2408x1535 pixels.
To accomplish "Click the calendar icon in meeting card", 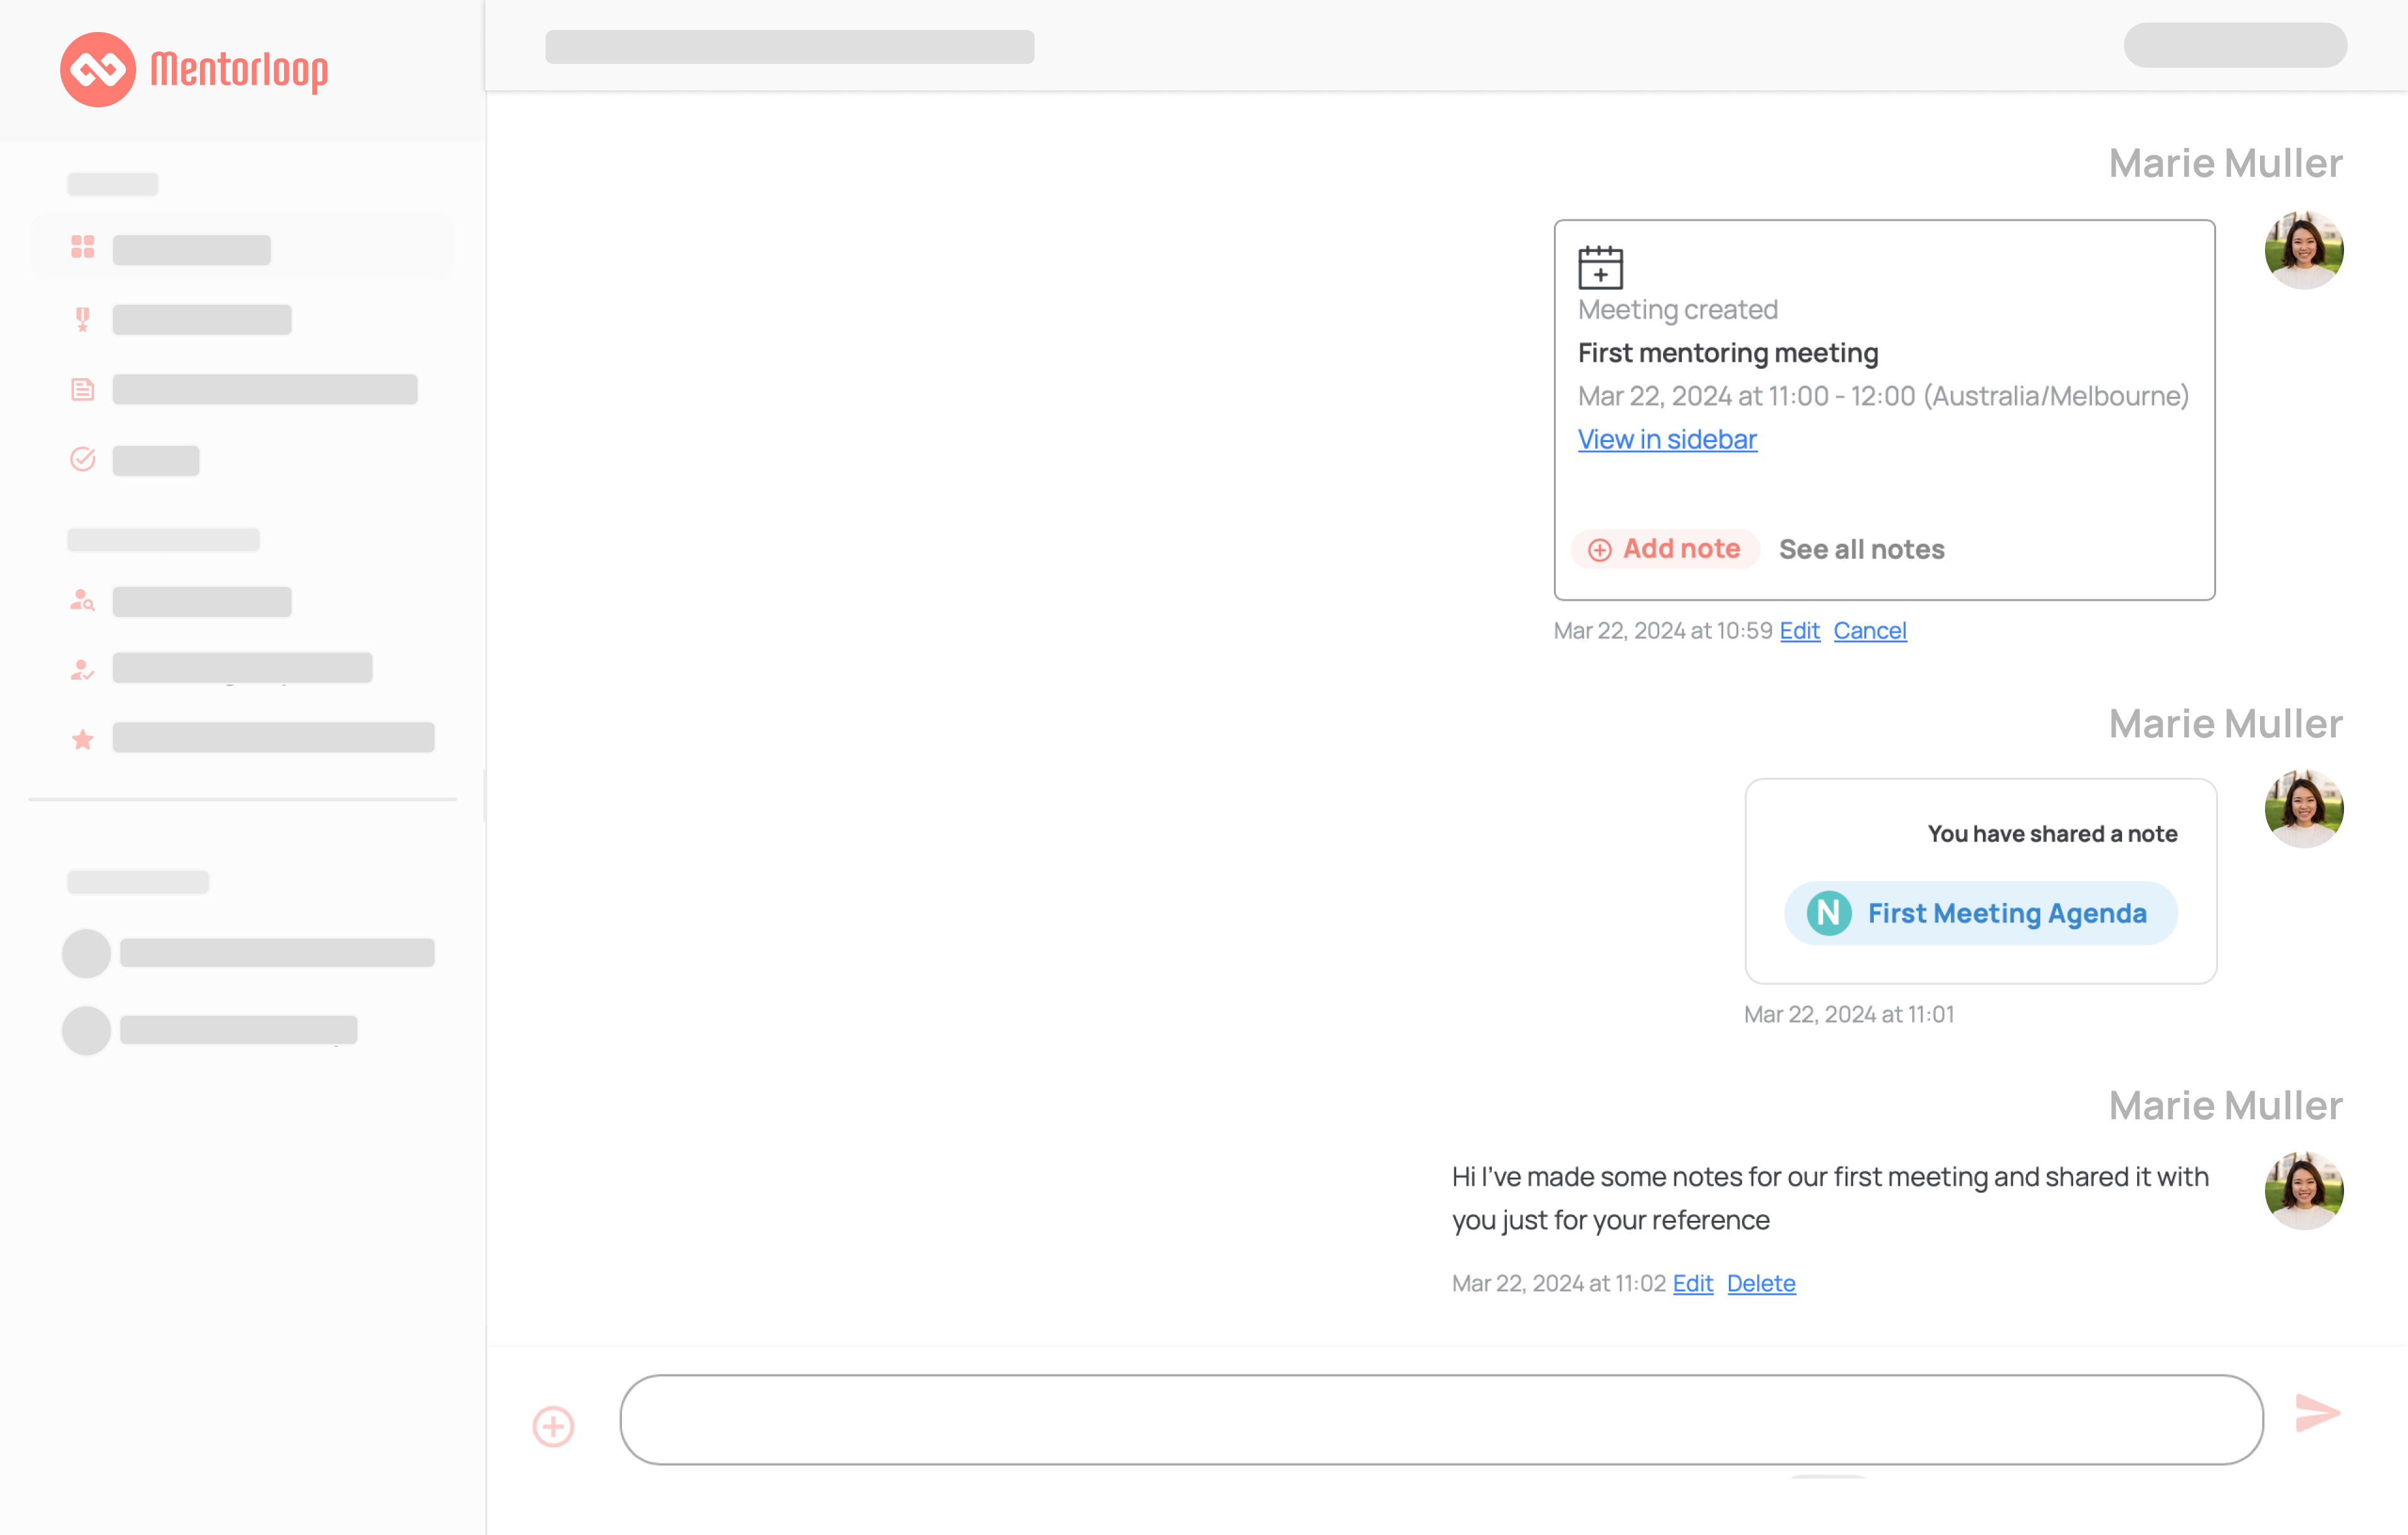I will [1600, 267].
